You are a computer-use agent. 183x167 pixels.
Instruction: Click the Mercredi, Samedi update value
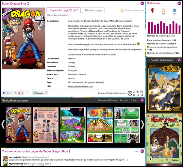tap(77, 74)
